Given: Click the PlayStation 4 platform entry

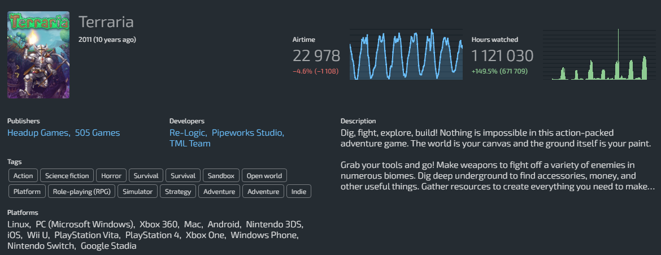Looking at the screenshot, I should coord(153,235).
